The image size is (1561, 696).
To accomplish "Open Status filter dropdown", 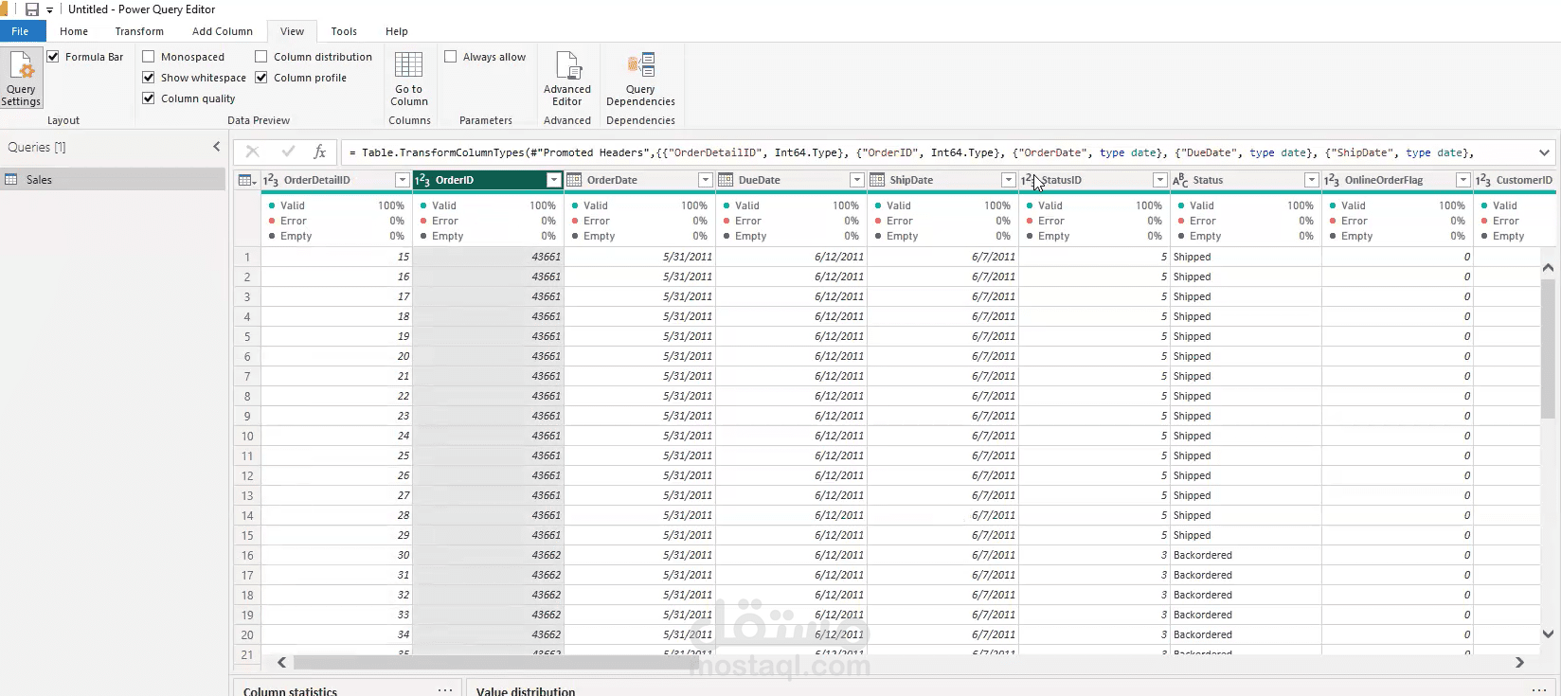I will [1311, 180].
